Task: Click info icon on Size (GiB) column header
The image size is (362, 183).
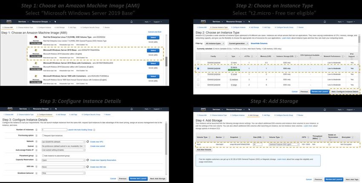Action: [x=264, y=137]
